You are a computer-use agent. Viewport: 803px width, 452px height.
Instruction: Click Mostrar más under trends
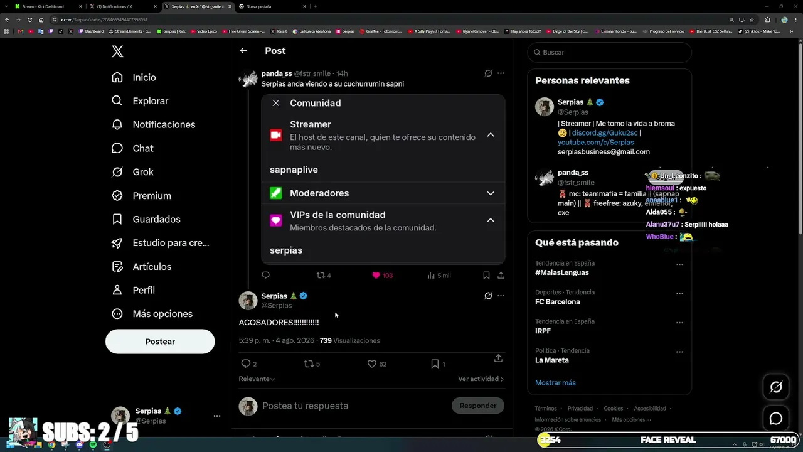pyautogui.click(x=555, y=383)
